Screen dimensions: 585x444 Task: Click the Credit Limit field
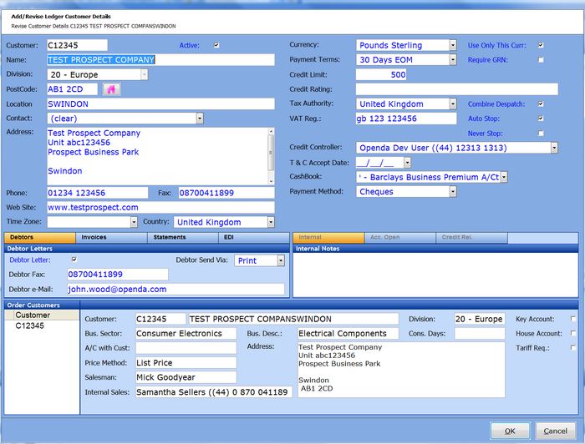pyautogui.click(x=381, y=74)
